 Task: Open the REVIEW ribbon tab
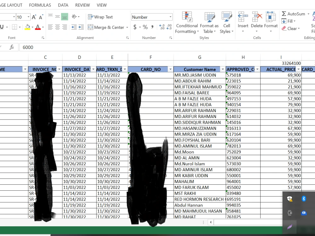[82, 5]
